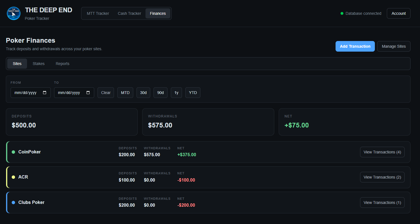Apply the 30d date preset

pos(143,93)
